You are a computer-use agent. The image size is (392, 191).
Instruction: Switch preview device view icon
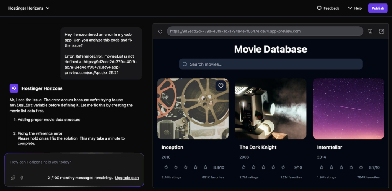pos(370,31)
